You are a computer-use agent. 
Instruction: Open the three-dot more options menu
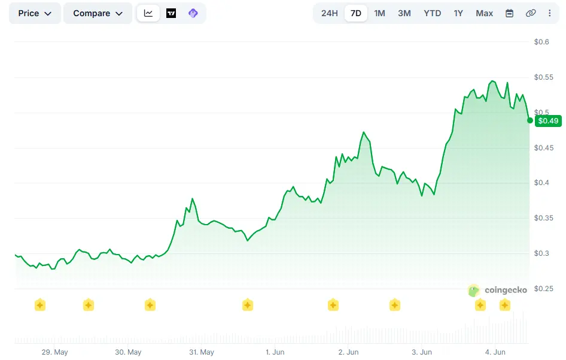(x=549, y=13)
